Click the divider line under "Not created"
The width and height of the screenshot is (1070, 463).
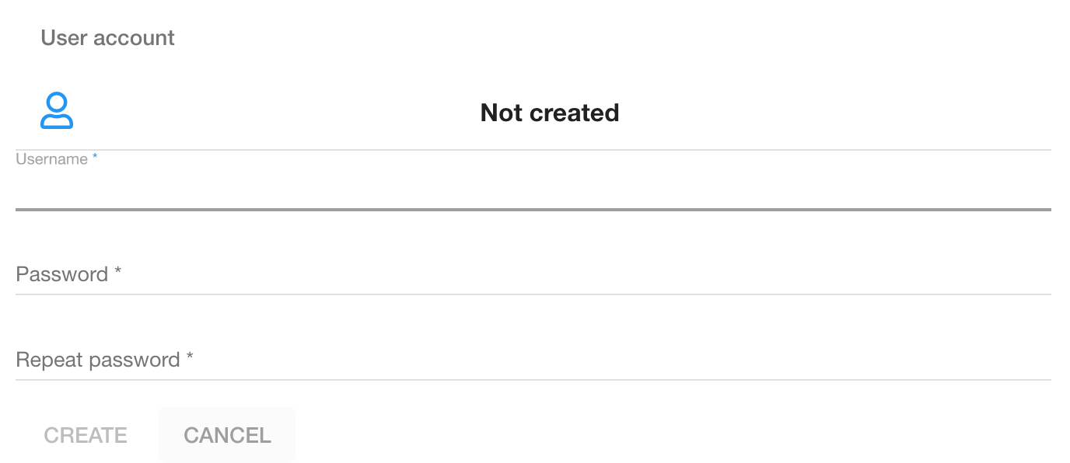point(533,149)
